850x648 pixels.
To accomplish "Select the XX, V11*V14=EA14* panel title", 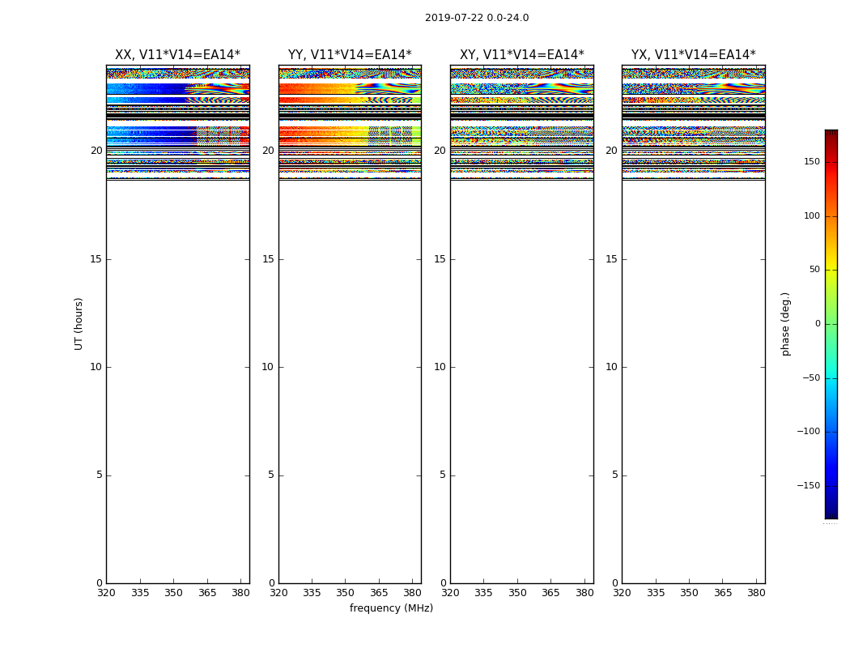I will (177, 55).
